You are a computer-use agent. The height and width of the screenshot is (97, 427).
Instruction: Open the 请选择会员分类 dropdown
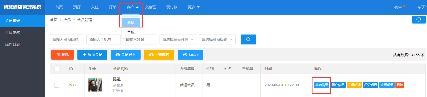[x=178, y=39]
